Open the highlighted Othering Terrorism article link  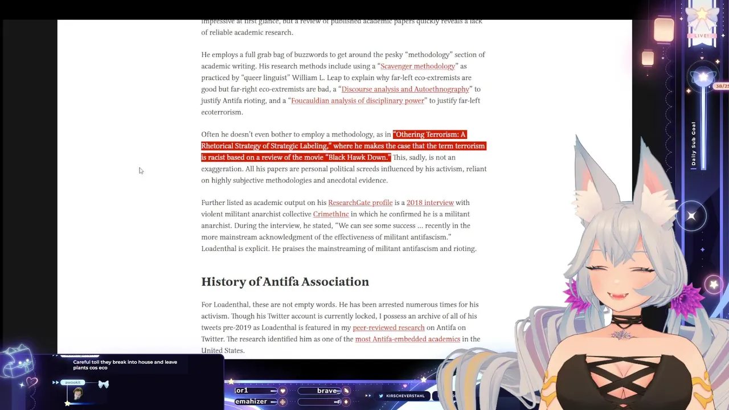343,146
